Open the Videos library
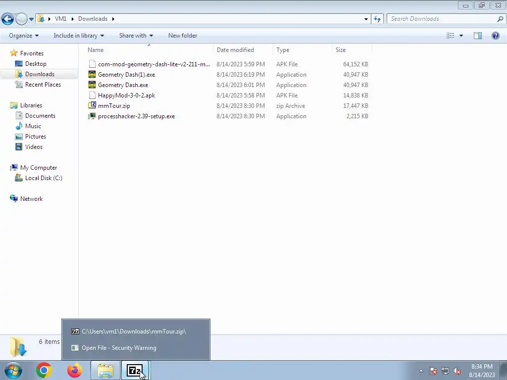 pos(34,146)
